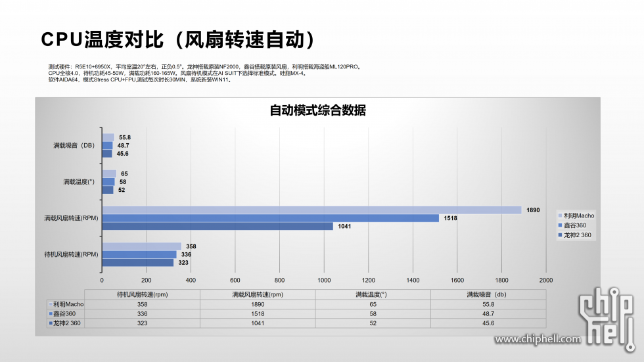Click table cell 1518 in 鑫谷360 row
Viewport: 644px width, 362px height.
pyautogui.click(x=258, y=313)
